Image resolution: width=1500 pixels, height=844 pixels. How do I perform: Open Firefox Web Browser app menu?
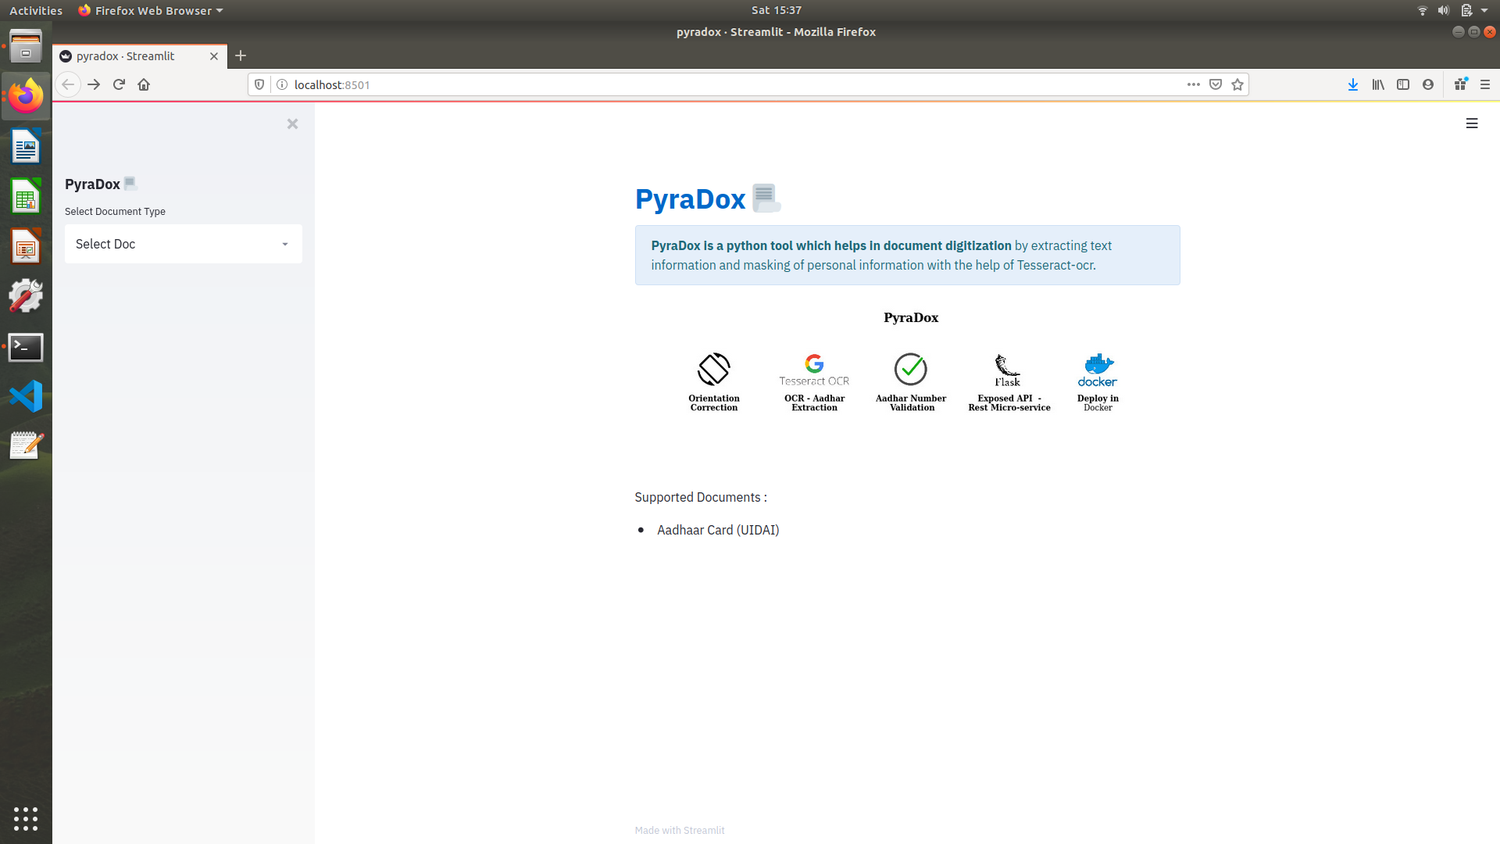point(151,10)
